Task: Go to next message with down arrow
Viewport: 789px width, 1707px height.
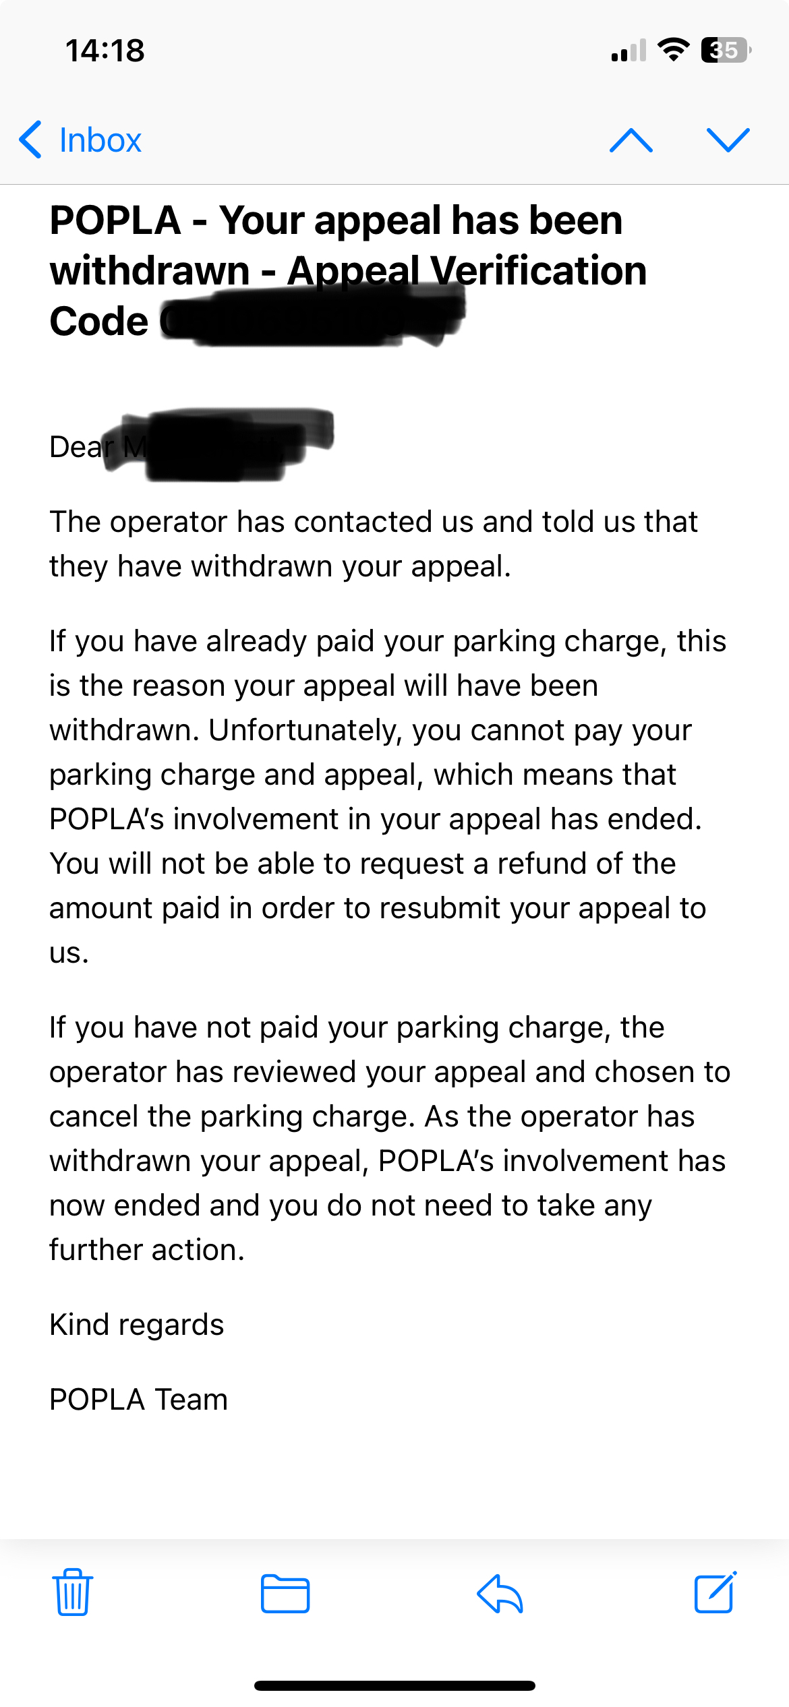Action: pos(728,140)
